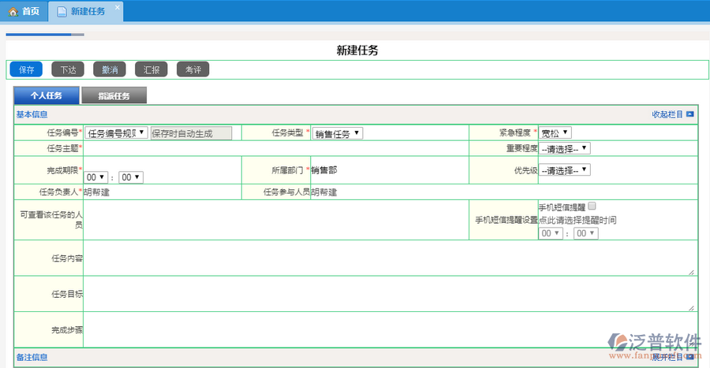
Task: Open the SMS reminder minute dropdown
Action: (585, 233)
